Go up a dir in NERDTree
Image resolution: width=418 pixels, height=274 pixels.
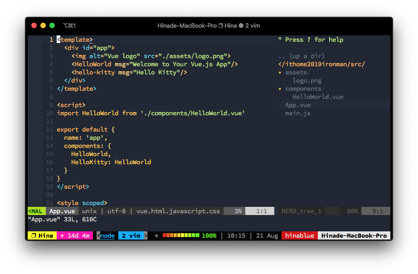(x=301, y=56)
